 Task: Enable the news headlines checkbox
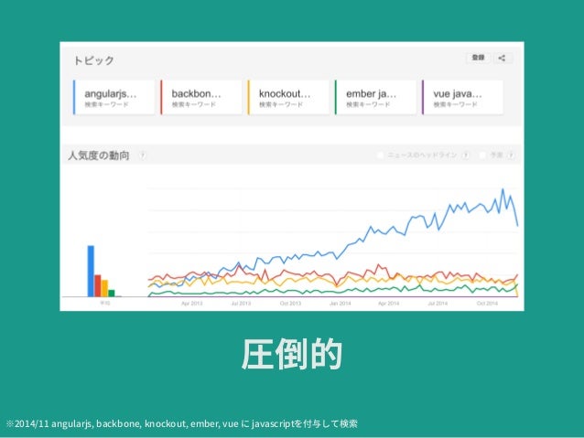(x=380, y=155)
